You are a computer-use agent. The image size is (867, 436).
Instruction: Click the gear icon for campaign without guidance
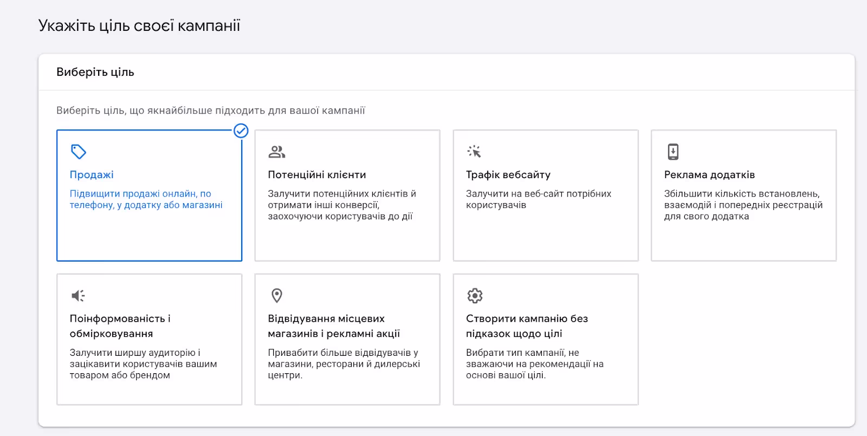pyautogui.click(x=475, y=296)
